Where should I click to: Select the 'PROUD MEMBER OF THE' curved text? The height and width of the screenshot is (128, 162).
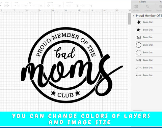[x=66, y=45]
